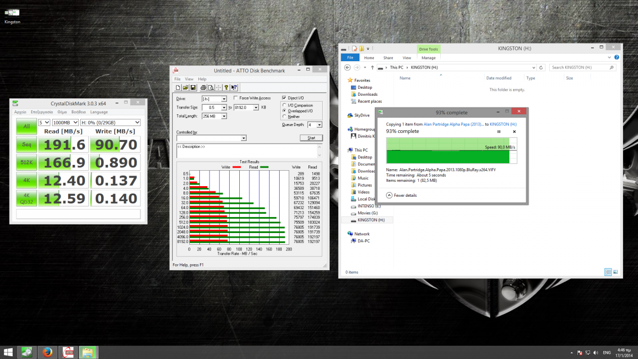Select Overlapped I/O radio button
Screen dimensions: 638x359
284,111
